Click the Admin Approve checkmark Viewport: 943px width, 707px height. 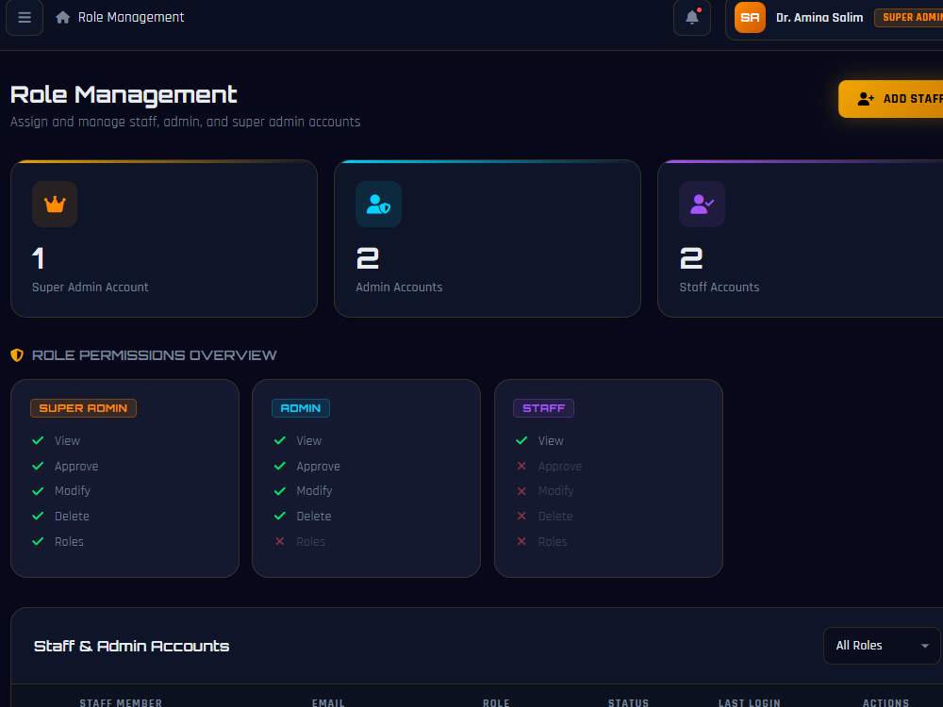280,466
